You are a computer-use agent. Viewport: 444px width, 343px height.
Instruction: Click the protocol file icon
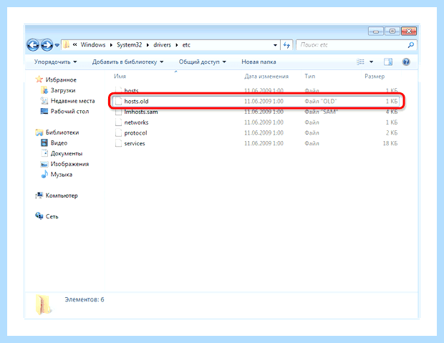click(x=118, y=133)
